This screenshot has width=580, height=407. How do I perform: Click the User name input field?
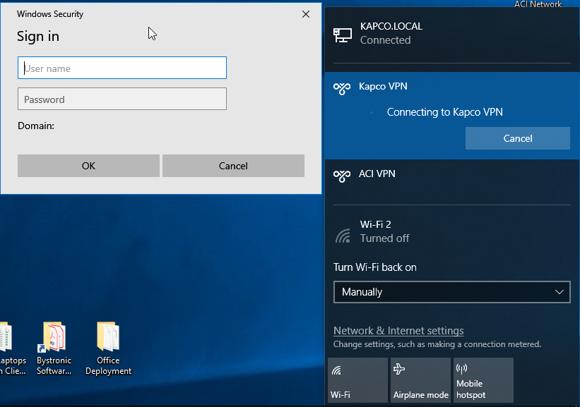coord(122,68)
